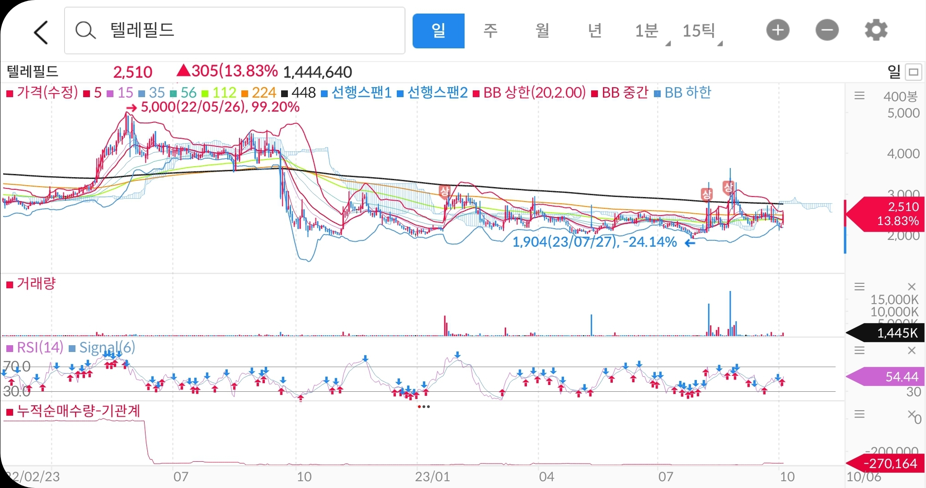
Task: Tap the green 112 moving average legend
Action: [219, 93]
